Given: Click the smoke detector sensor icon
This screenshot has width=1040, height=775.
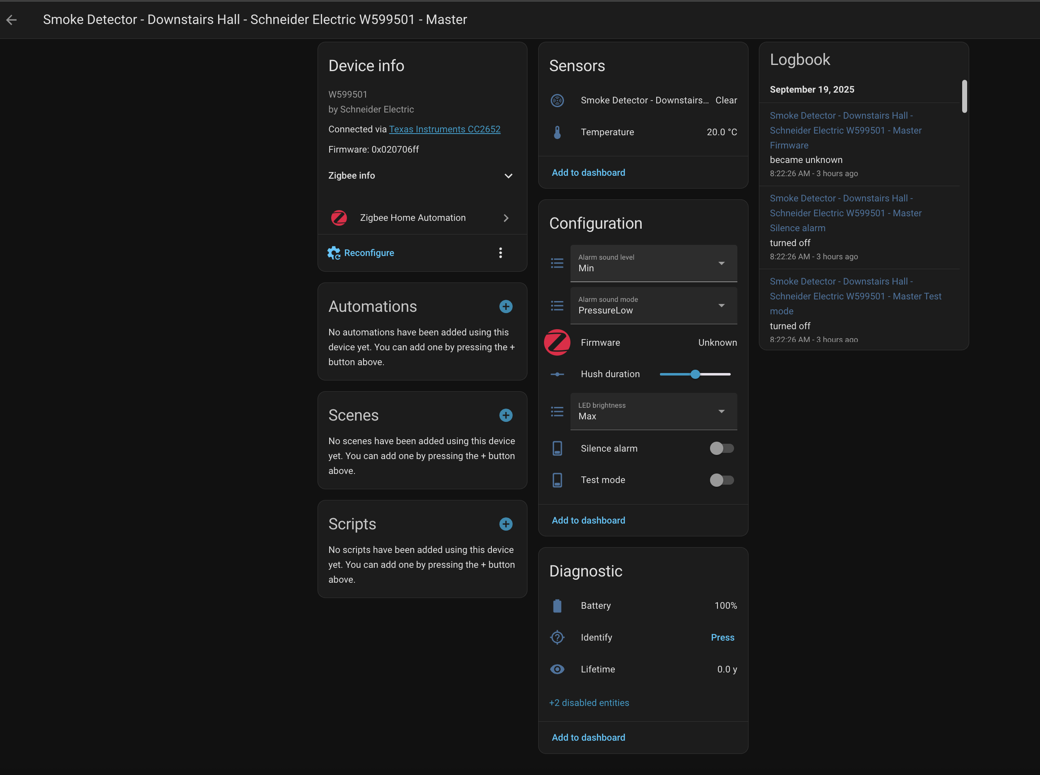Looking at the screenshot, I should click(557, 100).
